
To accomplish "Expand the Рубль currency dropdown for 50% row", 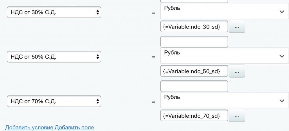I will click(224, 56).
